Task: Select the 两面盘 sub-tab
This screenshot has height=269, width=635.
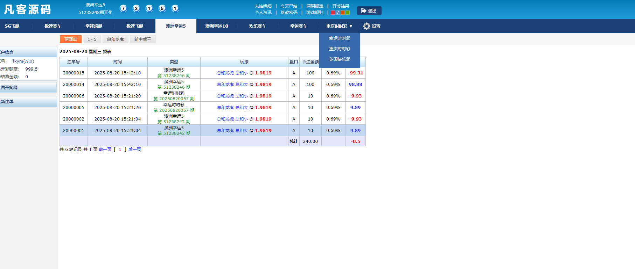Action: tap(71, 39)
